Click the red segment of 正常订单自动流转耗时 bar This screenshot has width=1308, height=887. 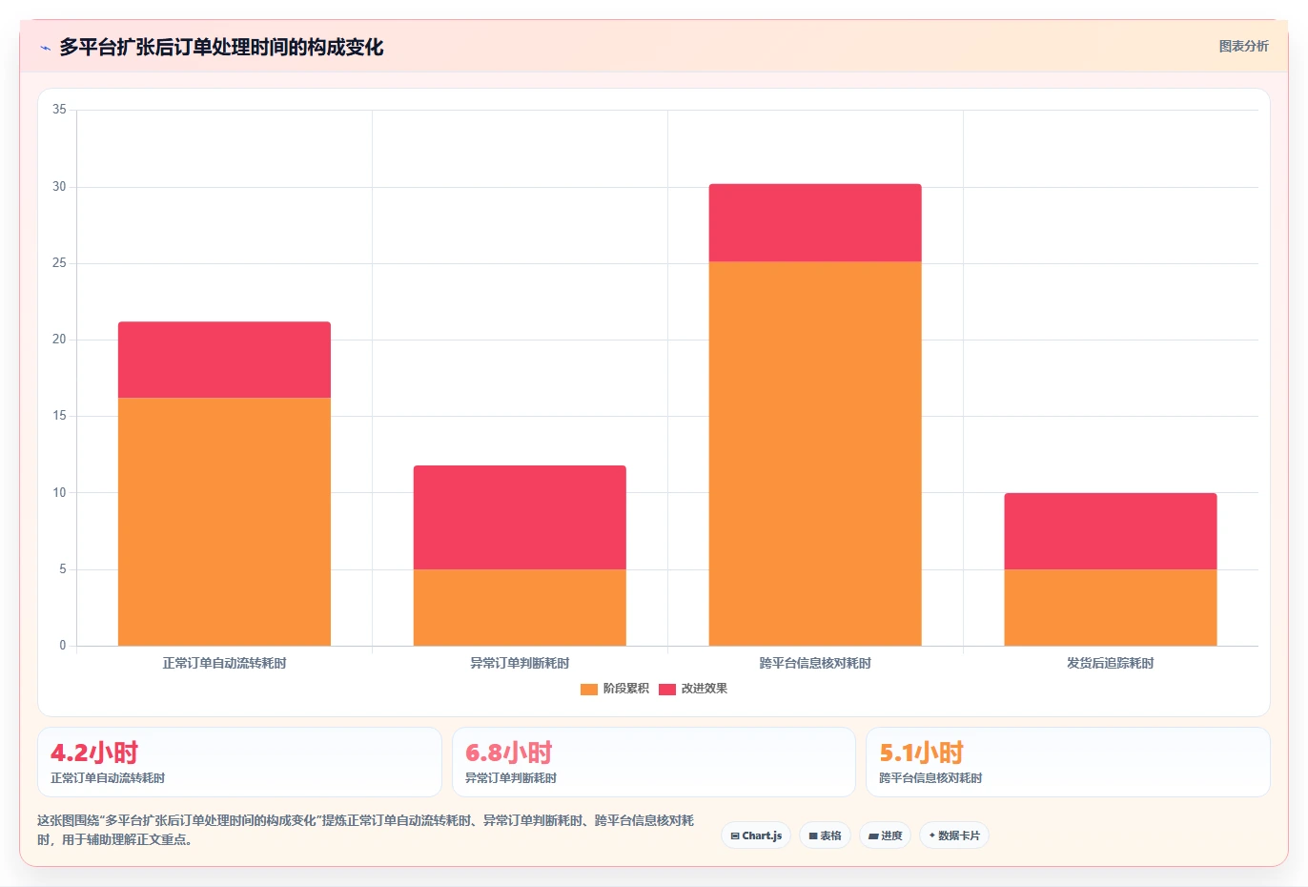tap(224, 360)
